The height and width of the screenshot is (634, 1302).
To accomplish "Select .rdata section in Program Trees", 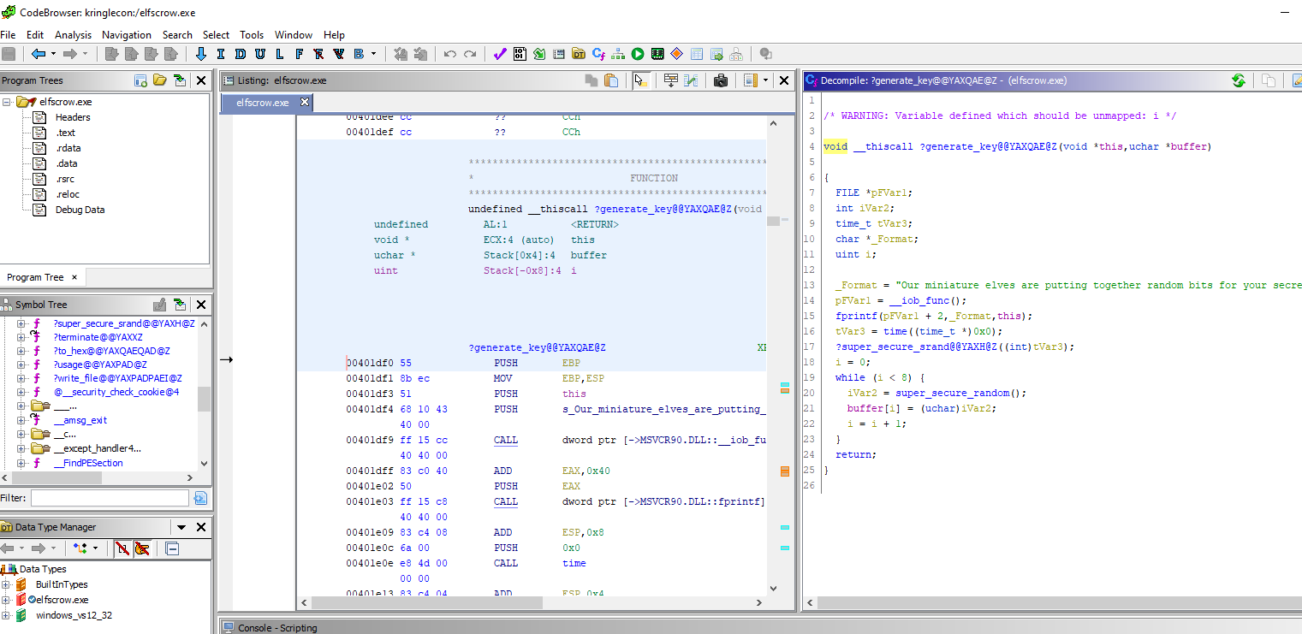I will pyautogui.click(x=68, y=148).
